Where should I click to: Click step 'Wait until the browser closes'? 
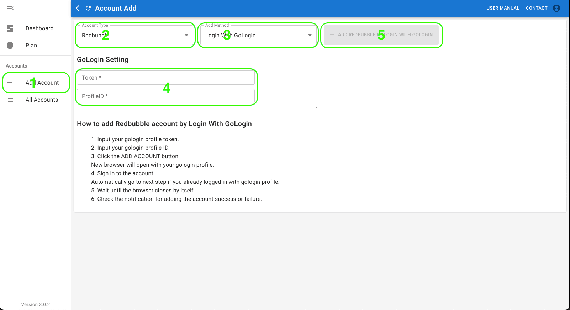[142, 191]
